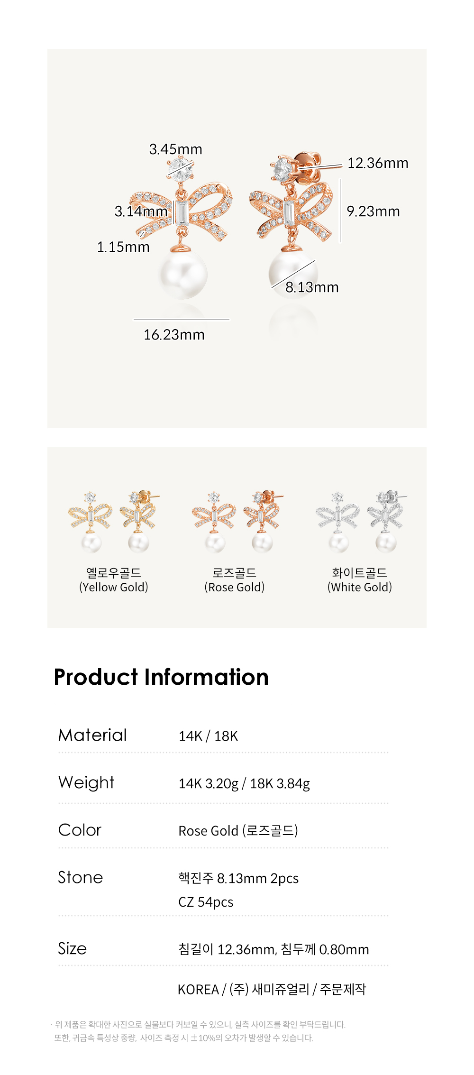Click the Color value Rose Gold (로즈골드)
The image size is (474, 1075).
pos(238,831)
